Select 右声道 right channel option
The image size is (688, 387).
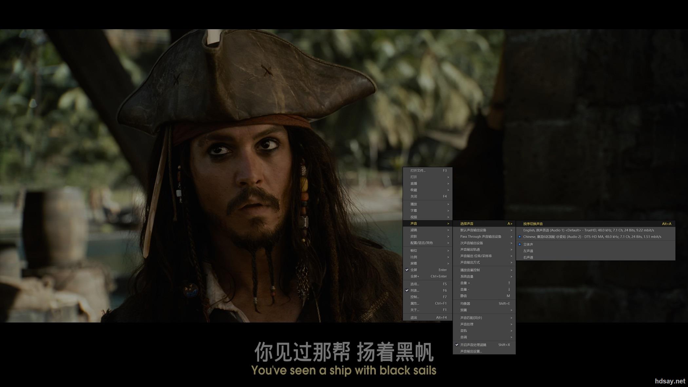(x=596, y=257)
